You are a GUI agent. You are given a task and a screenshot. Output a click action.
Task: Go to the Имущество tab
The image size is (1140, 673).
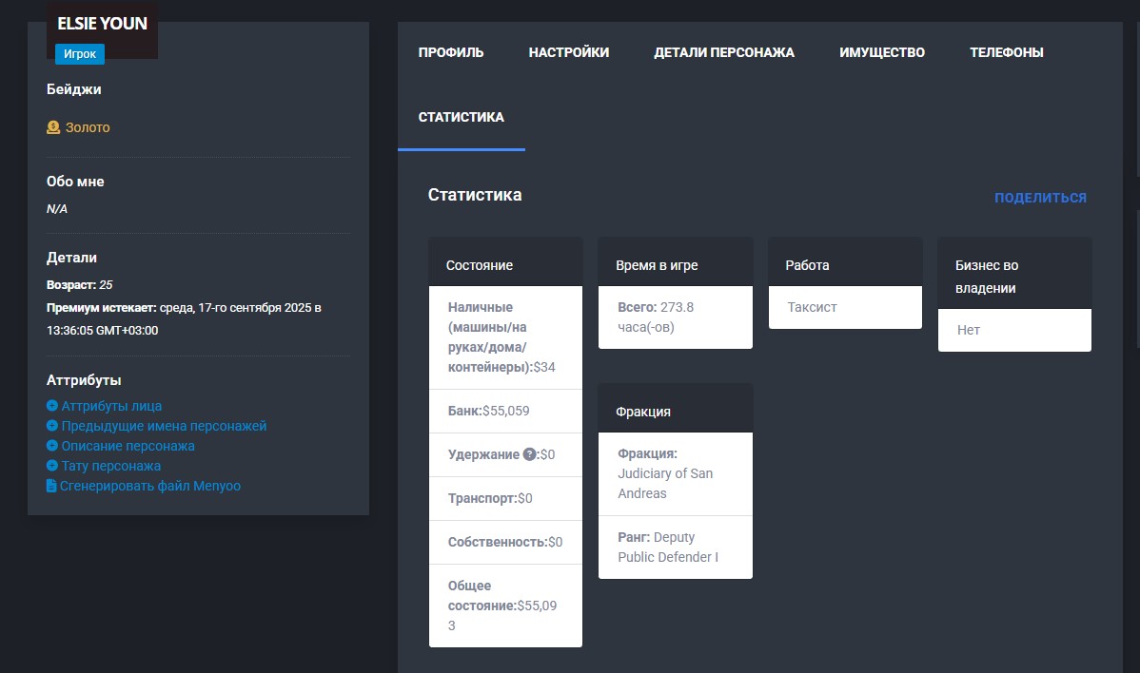point(882,52)
